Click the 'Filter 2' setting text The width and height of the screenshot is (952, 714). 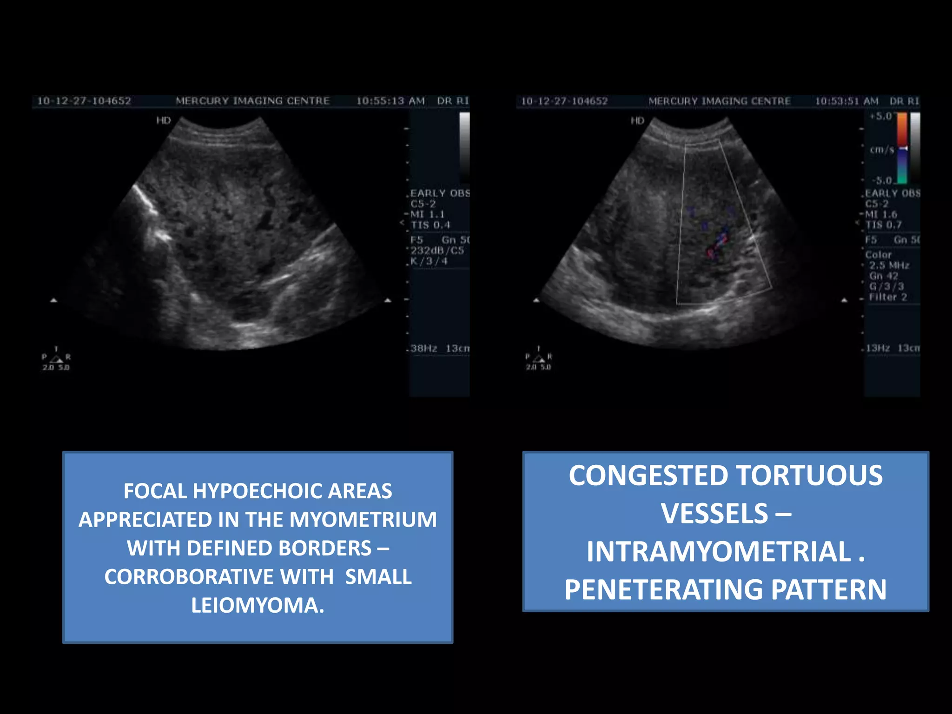pyautogui.click(x=888, y=297)
